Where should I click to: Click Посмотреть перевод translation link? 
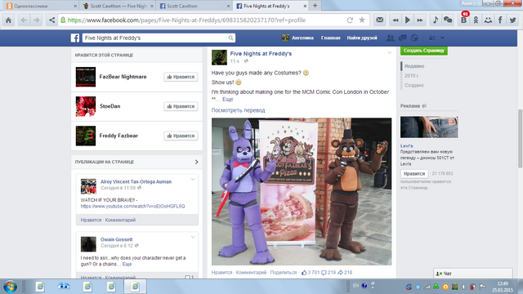[238, 110]
